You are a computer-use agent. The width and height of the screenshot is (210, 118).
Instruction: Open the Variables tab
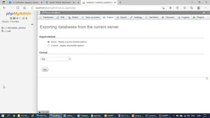tap(152, 17)
